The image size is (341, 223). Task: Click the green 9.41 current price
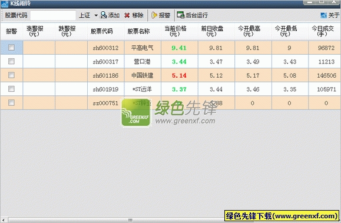(179, 48)
